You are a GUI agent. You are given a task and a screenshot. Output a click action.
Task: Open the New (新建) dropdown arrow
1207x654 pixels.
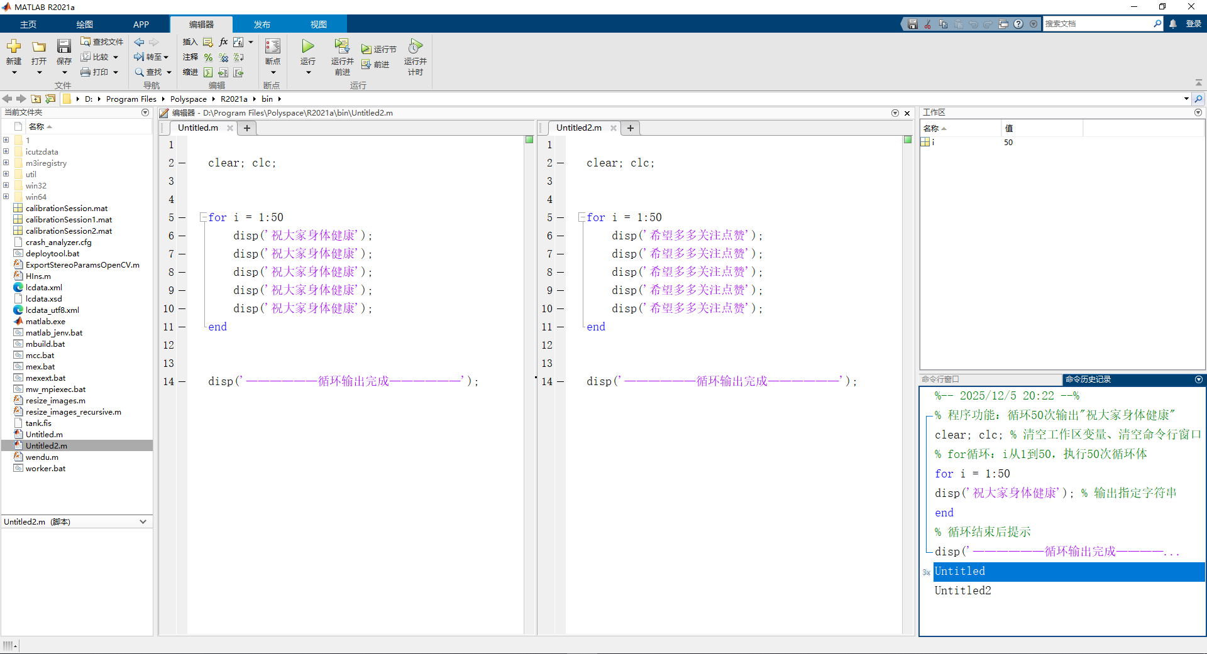[14, 72]
